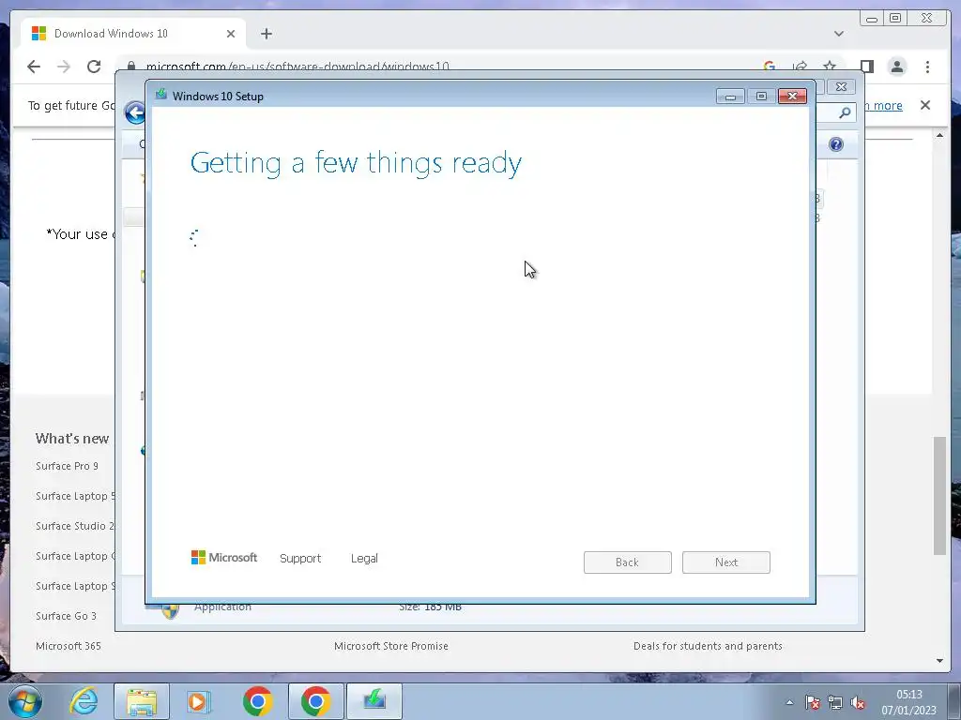Click the page vertical scrollbar thumb
The image size is (961, 720).
point(939,495)
